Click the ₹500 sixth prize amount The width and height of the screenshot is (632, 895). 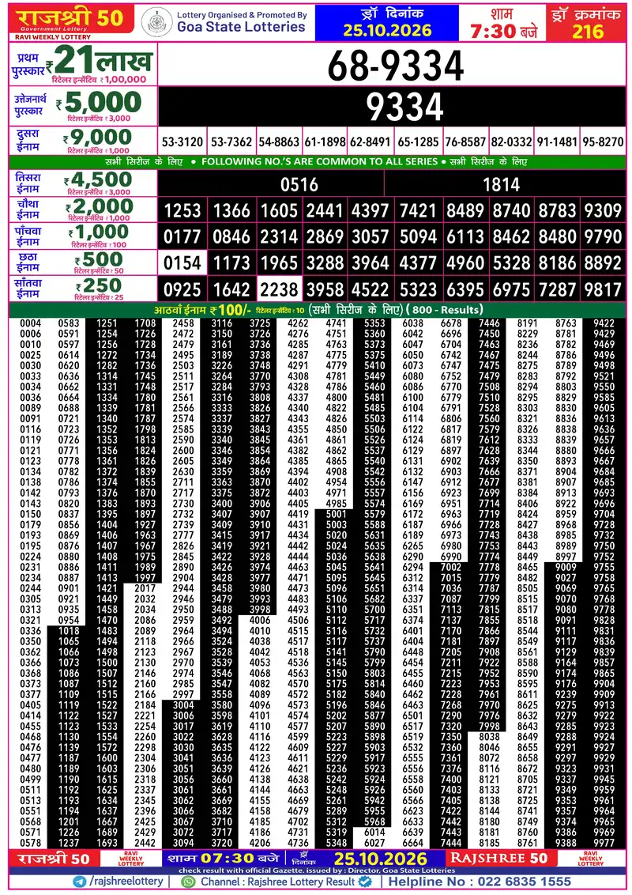[x=99, y=259]
